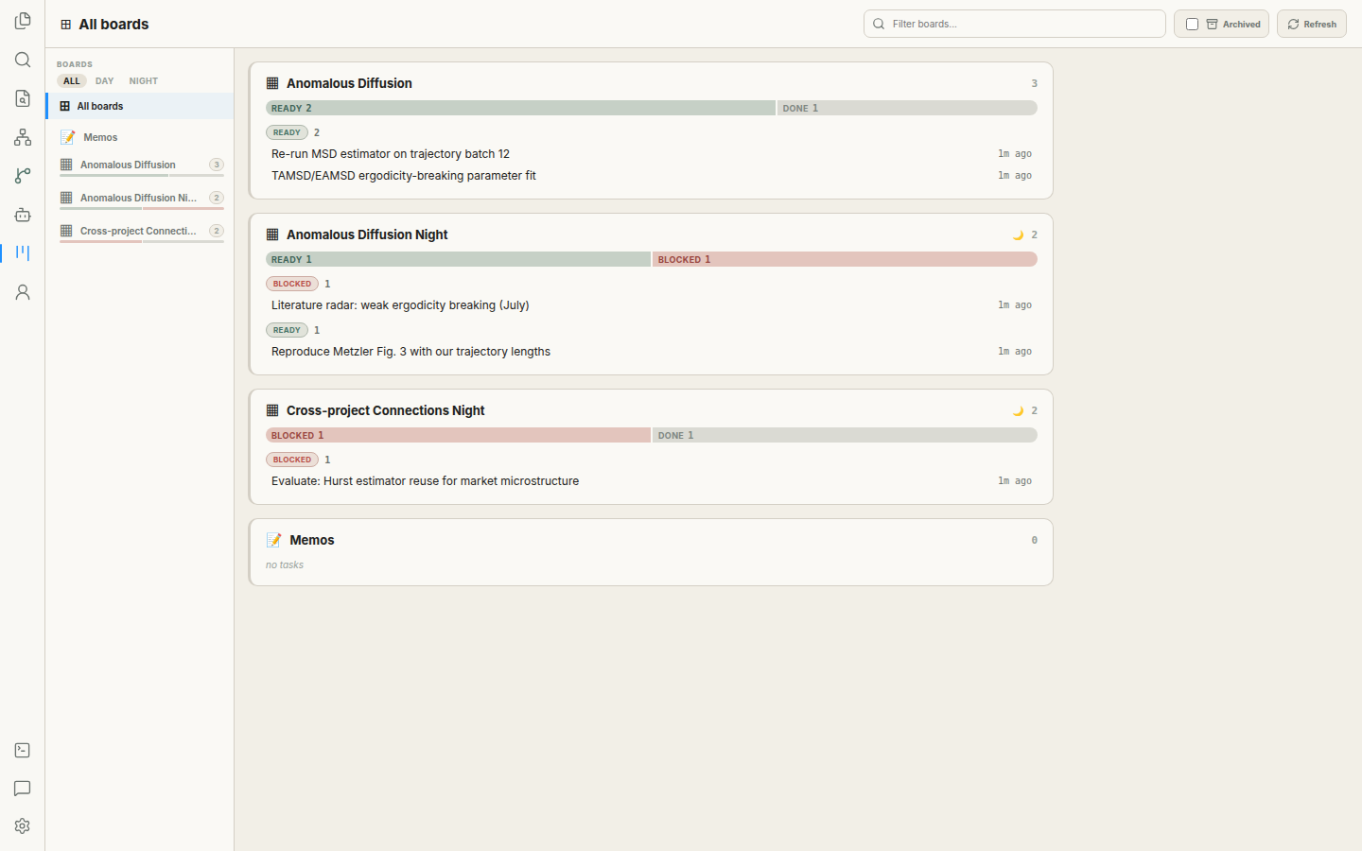Expand the Memos board card header
The width and height of the screenshot is (1362, 851).
point(651,540)
